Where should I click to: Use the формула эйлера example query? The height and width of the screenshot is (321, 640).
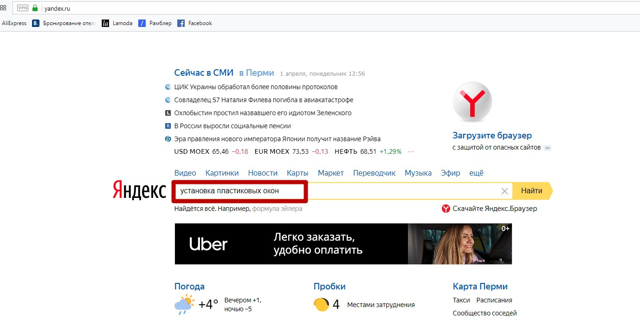point(277,209)
